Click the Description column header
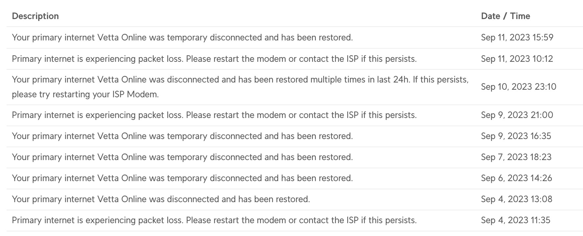The image size is (583, 236). point(35,16)
